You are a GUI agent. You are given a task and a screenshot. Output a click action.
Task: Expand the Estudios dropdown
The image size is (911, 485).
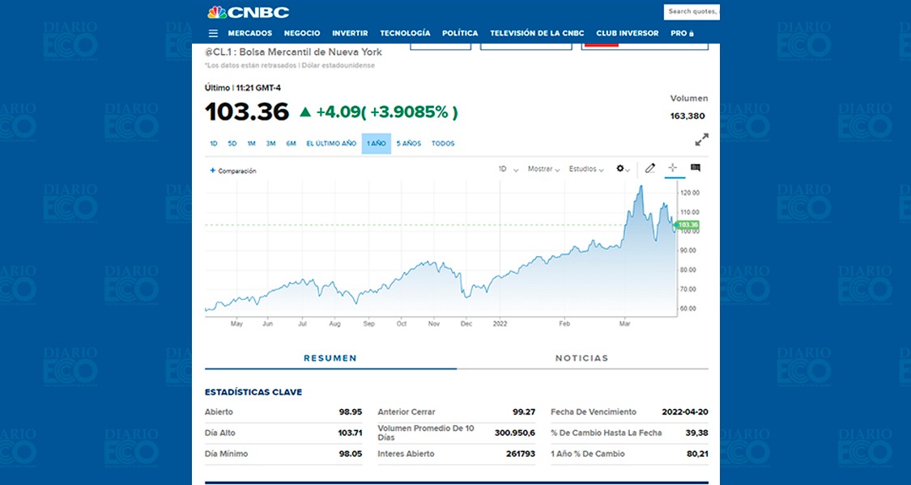tap(586, 170)
